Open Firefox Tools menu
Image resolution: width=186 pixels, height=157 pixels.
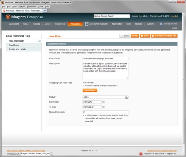click(41, 7)
